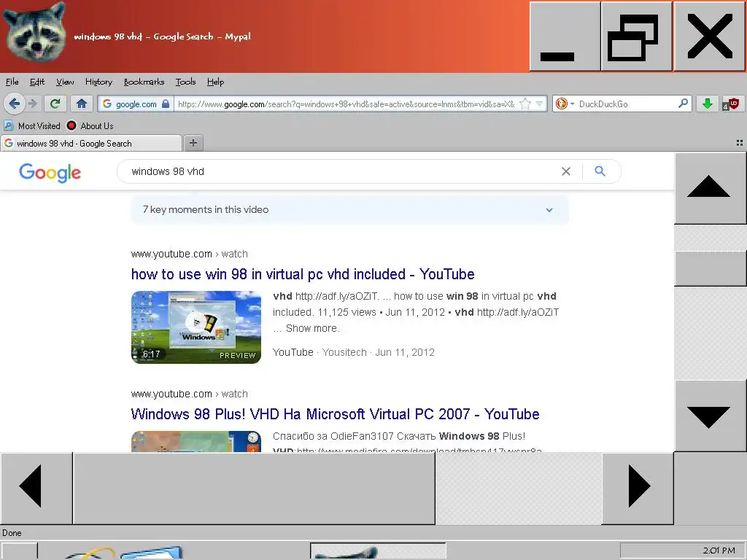Expand '7 key moments in this video'

tap(350, 209)
